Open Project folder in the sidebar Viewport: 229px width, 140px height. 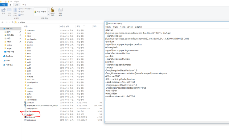click(10, 48)
